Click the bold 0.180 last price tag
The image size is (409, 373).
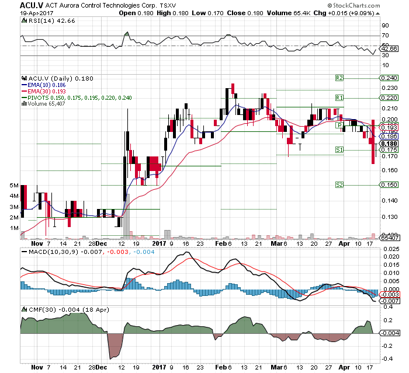tap(389, 144)
